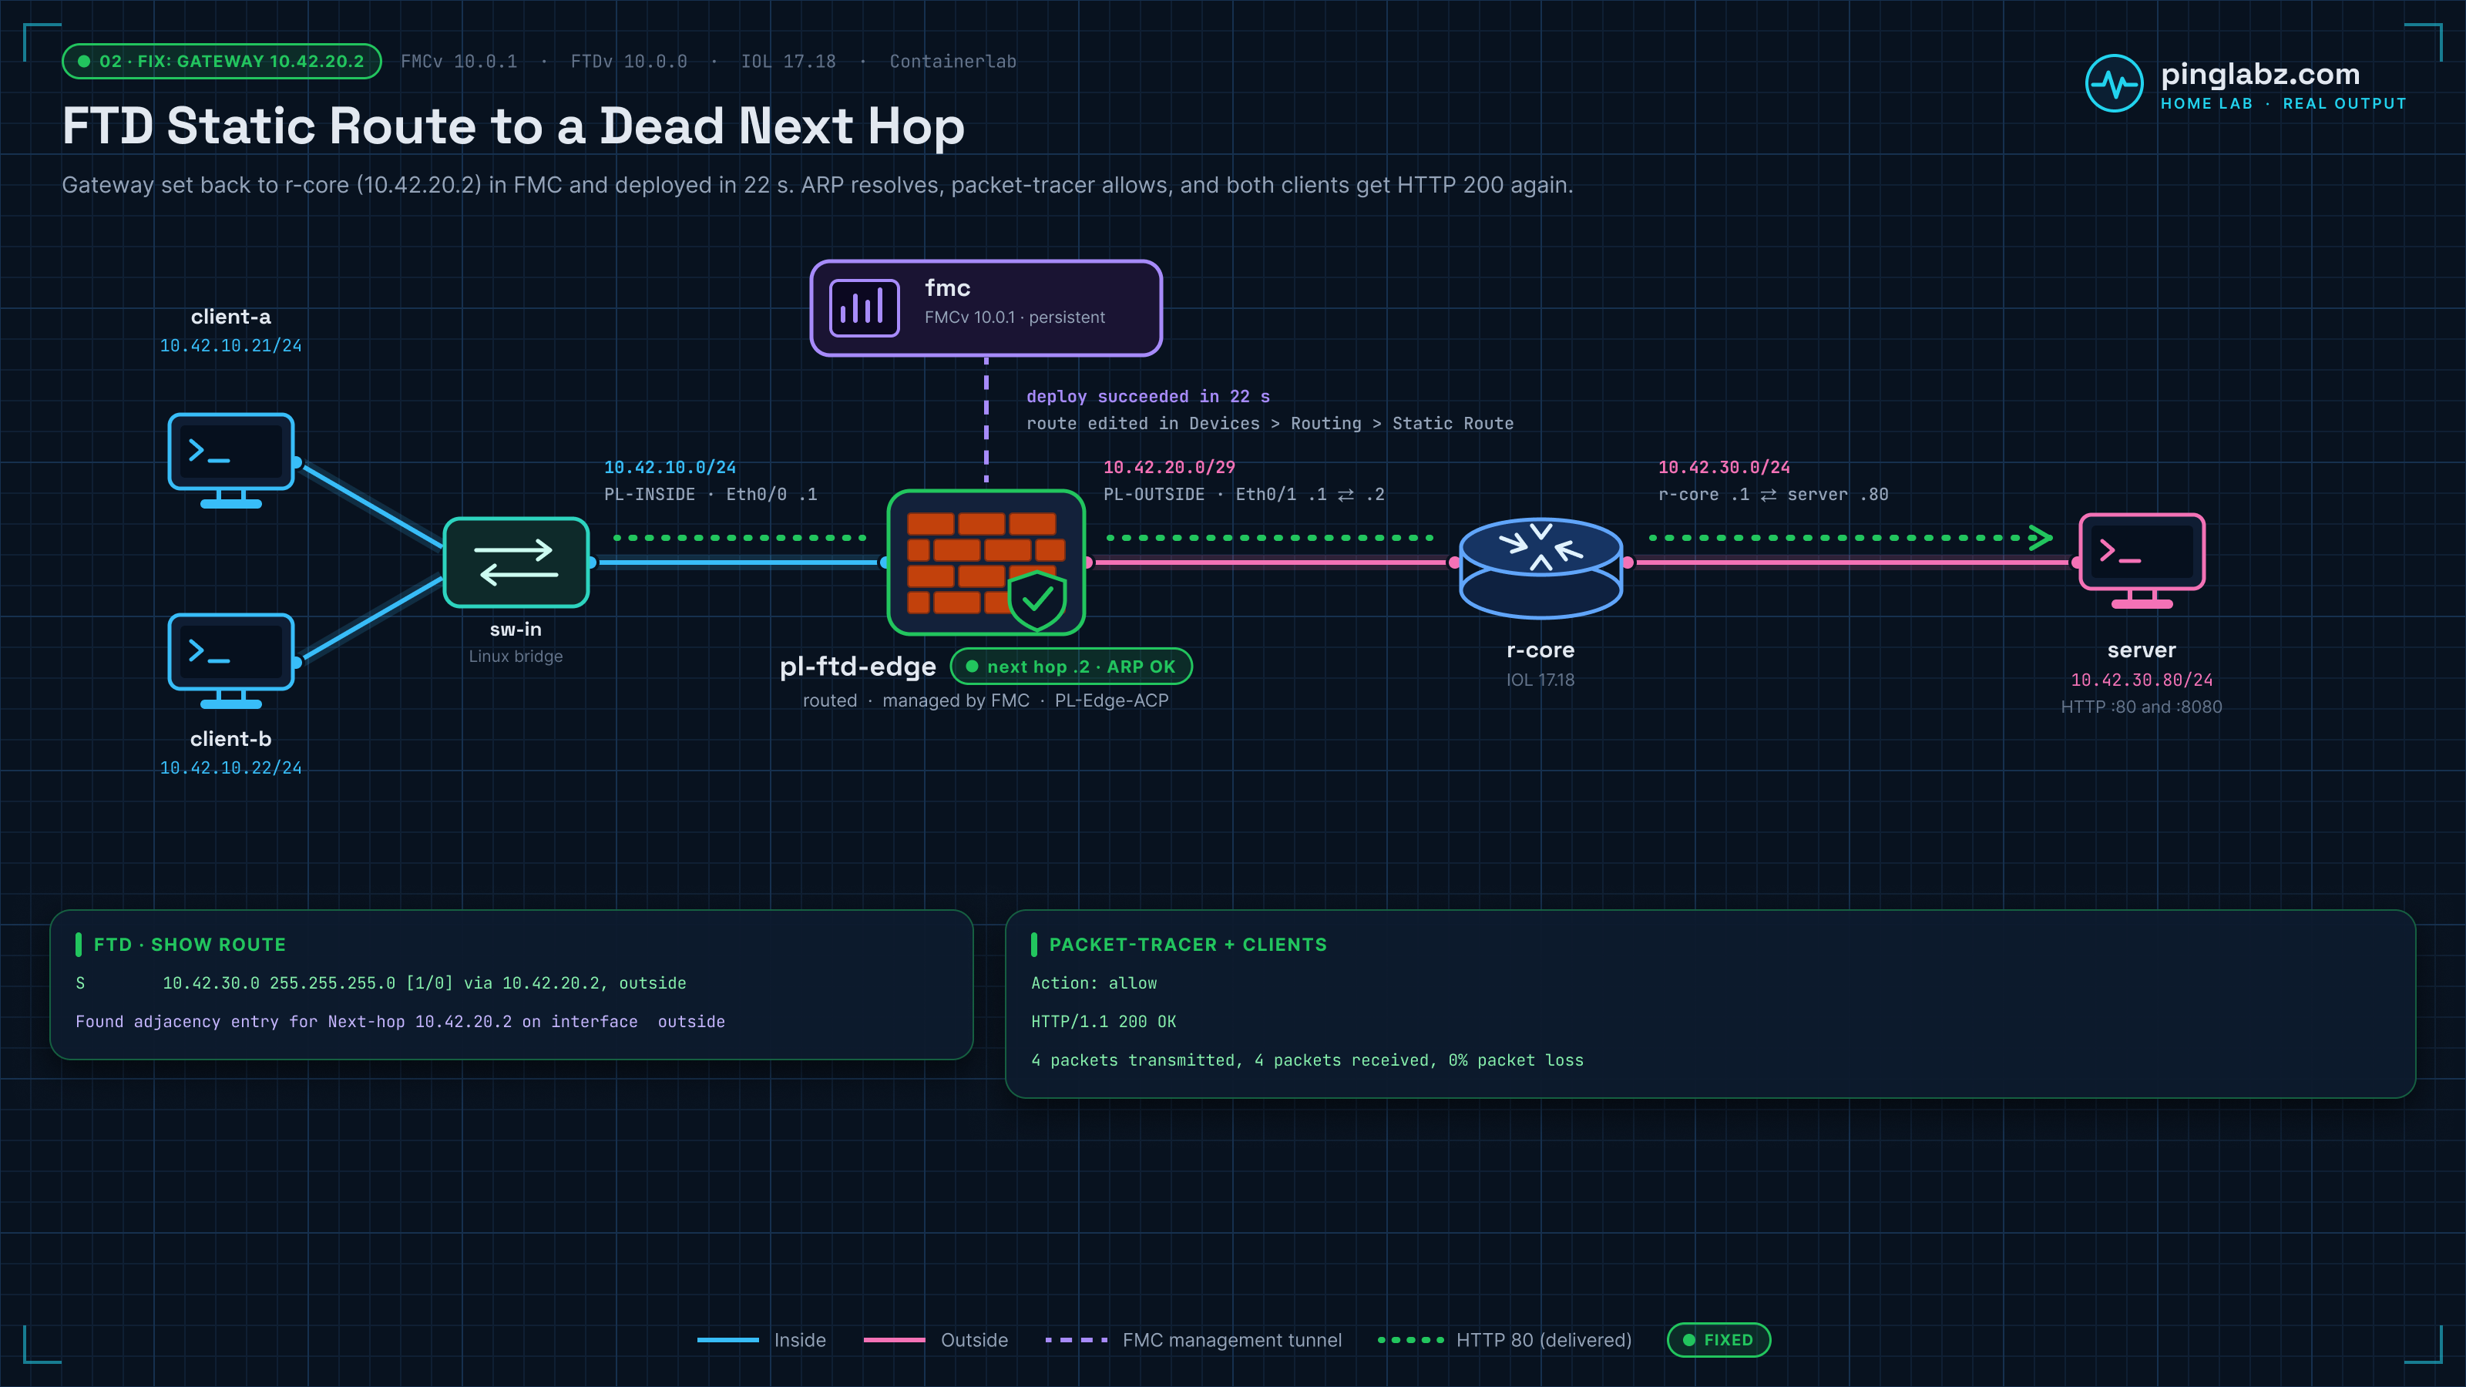Click the PACKET-TRACER + CLIENTS panel heading
The height and width of the screenshot is (1387, 2466).
1188,944
